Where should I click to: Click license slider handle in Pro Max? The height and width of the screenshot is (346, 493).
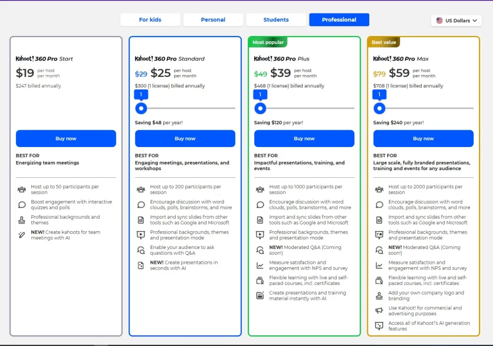pyautogui.click(x=379, y=109)
